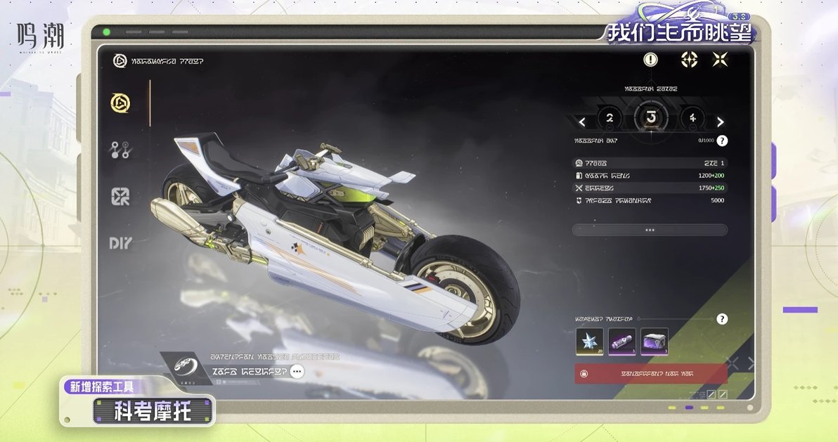Open the arrows module-swap tab in sidebar

(120, 197)
